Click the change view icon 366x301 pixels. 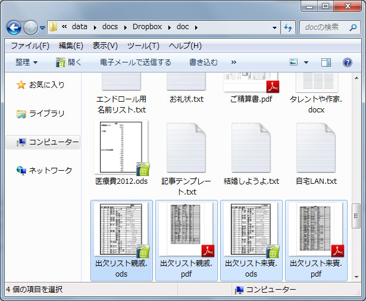click(x=293, y=62)
